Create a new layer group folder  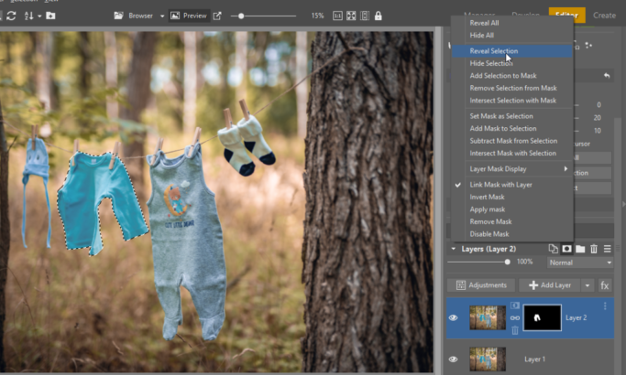pos(580,249)
